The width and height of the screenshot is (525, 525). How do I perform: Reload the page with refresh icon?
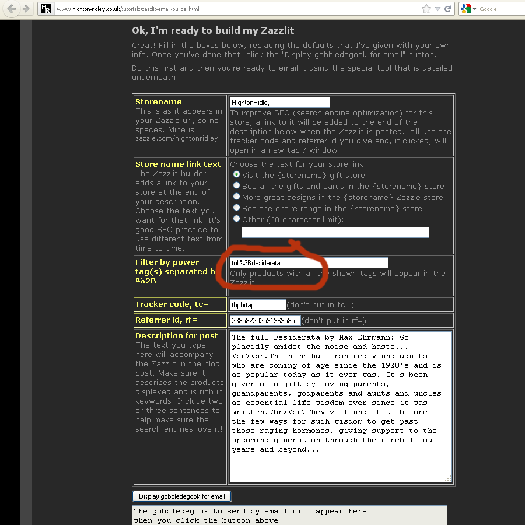(447, 9)
